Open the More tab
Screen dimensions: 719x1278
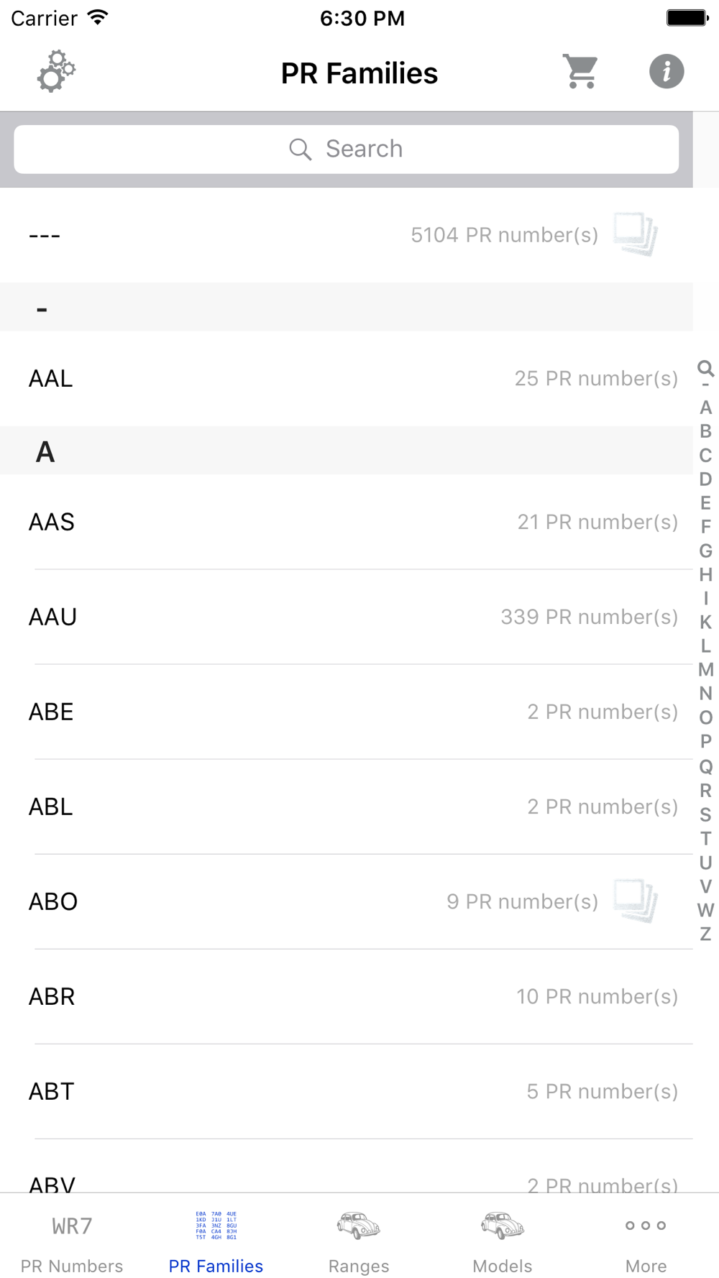646,1241
